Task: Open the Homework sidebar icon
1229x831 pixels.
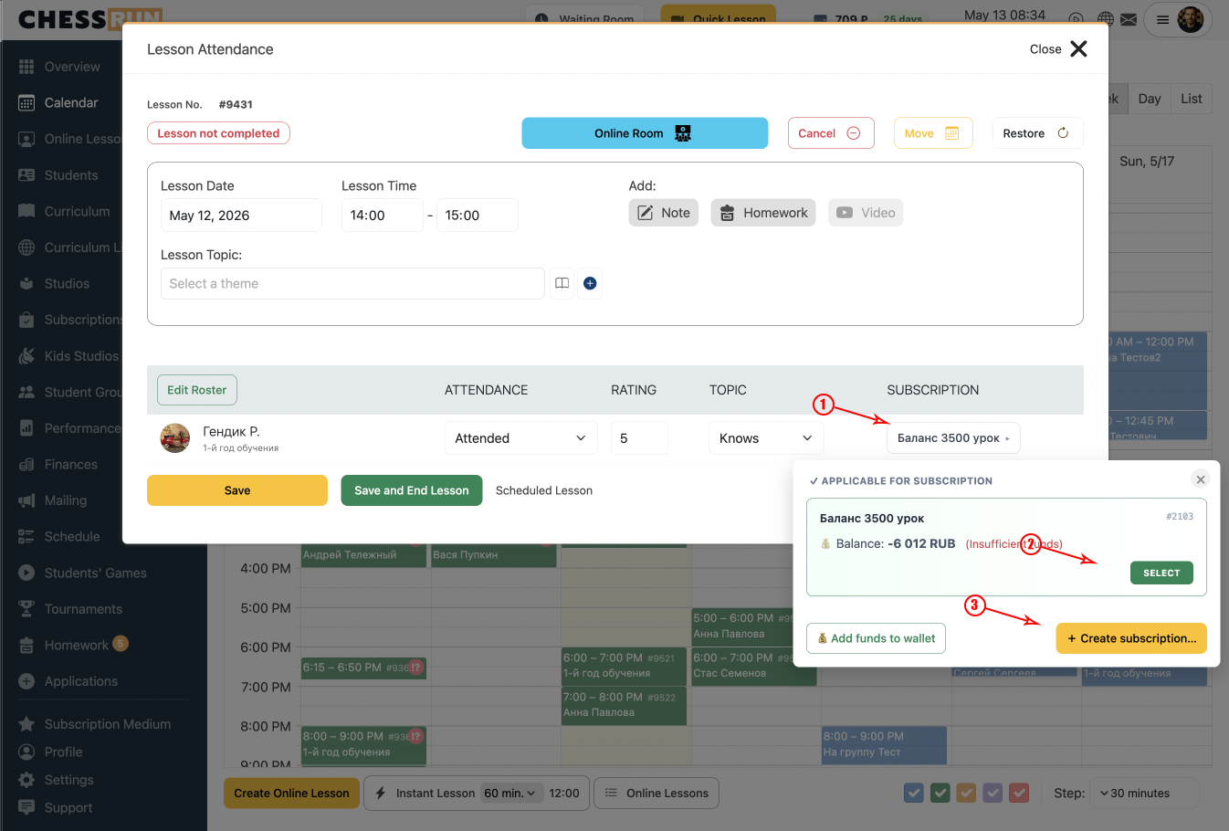Action: [x=26, y=646]
